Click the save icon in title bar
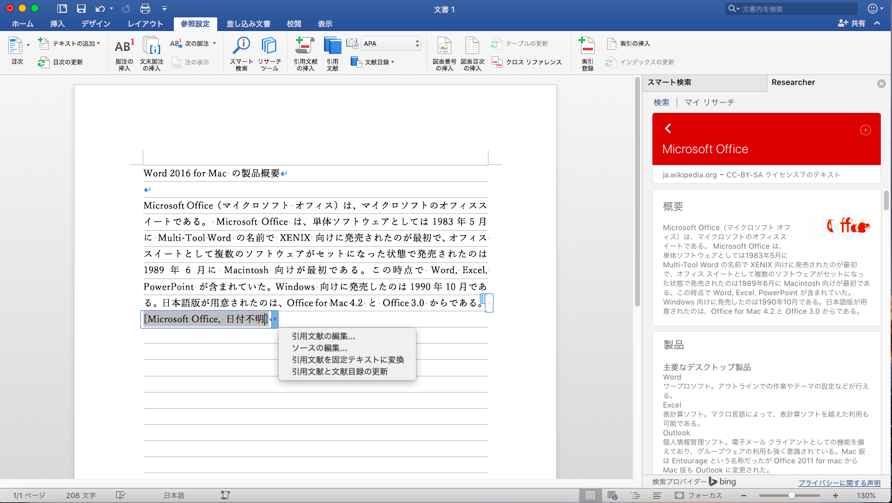Screen dimensions: 892x503 pyautogui.click(x=81, y=9)
